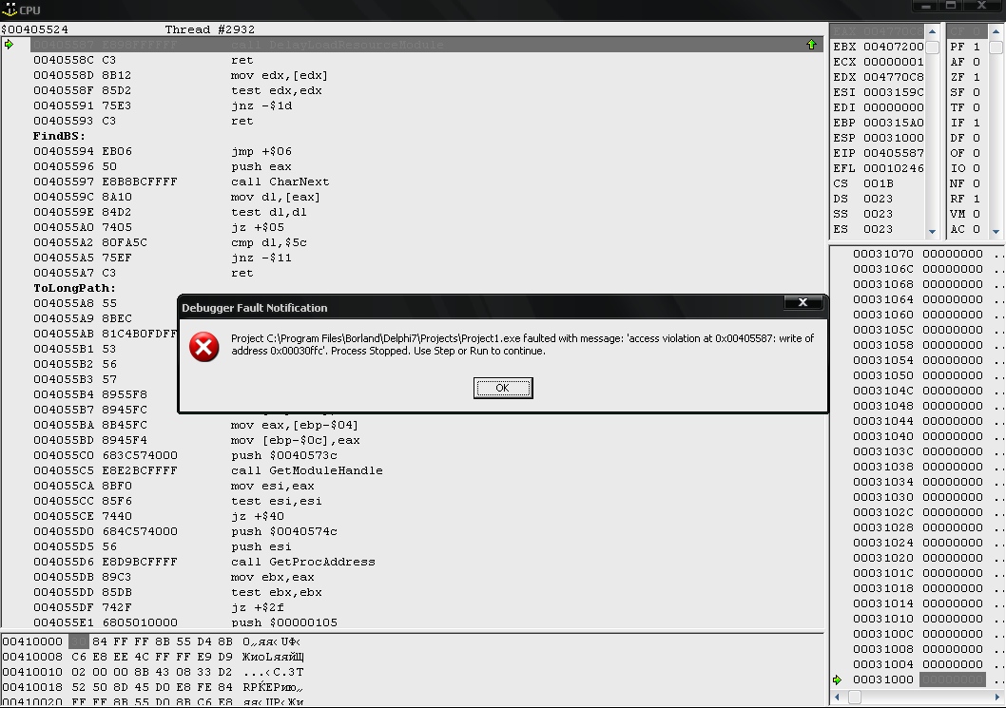The width and height of the screenshot is (1006, 708).
Task: Select the ZF flag row
Action: (964, 77)
